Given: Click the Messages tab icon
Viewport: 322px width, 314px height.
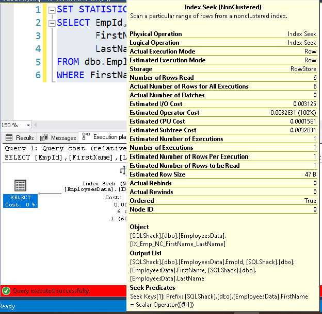Looking at the screenshot, I should tap(44, 137).
